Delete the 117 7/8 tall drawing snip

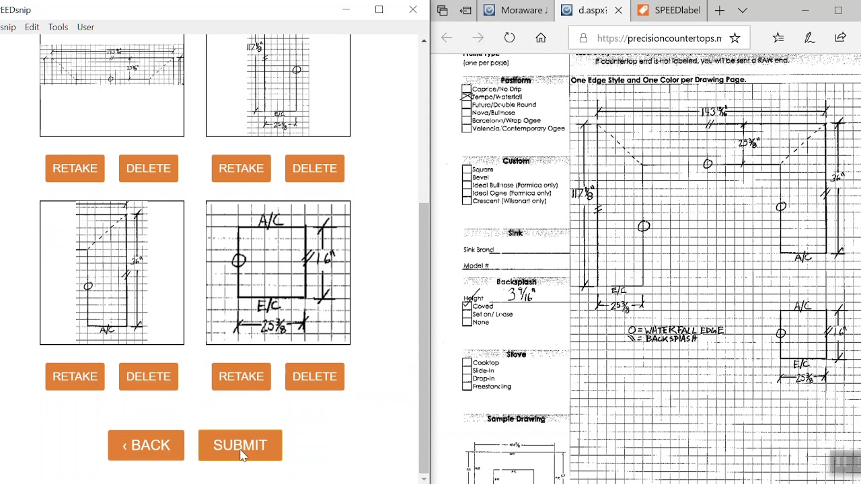pos(315,168)
